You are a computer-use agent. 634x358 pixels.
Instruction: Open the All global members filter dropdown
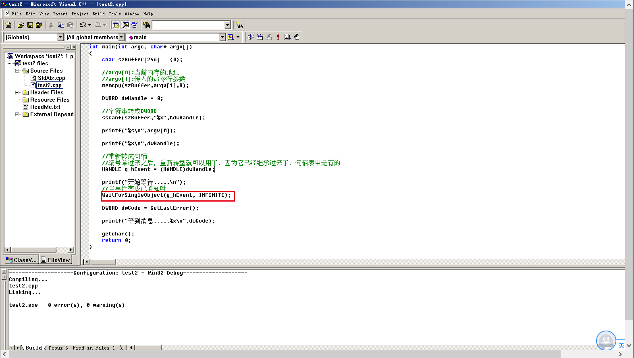click(x=121, y=37)
